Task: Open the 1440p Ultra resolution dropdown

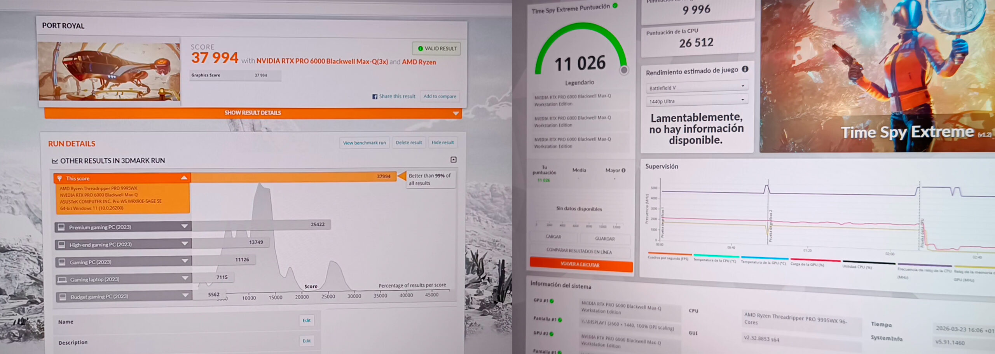Action: click(x=696, y=101)
